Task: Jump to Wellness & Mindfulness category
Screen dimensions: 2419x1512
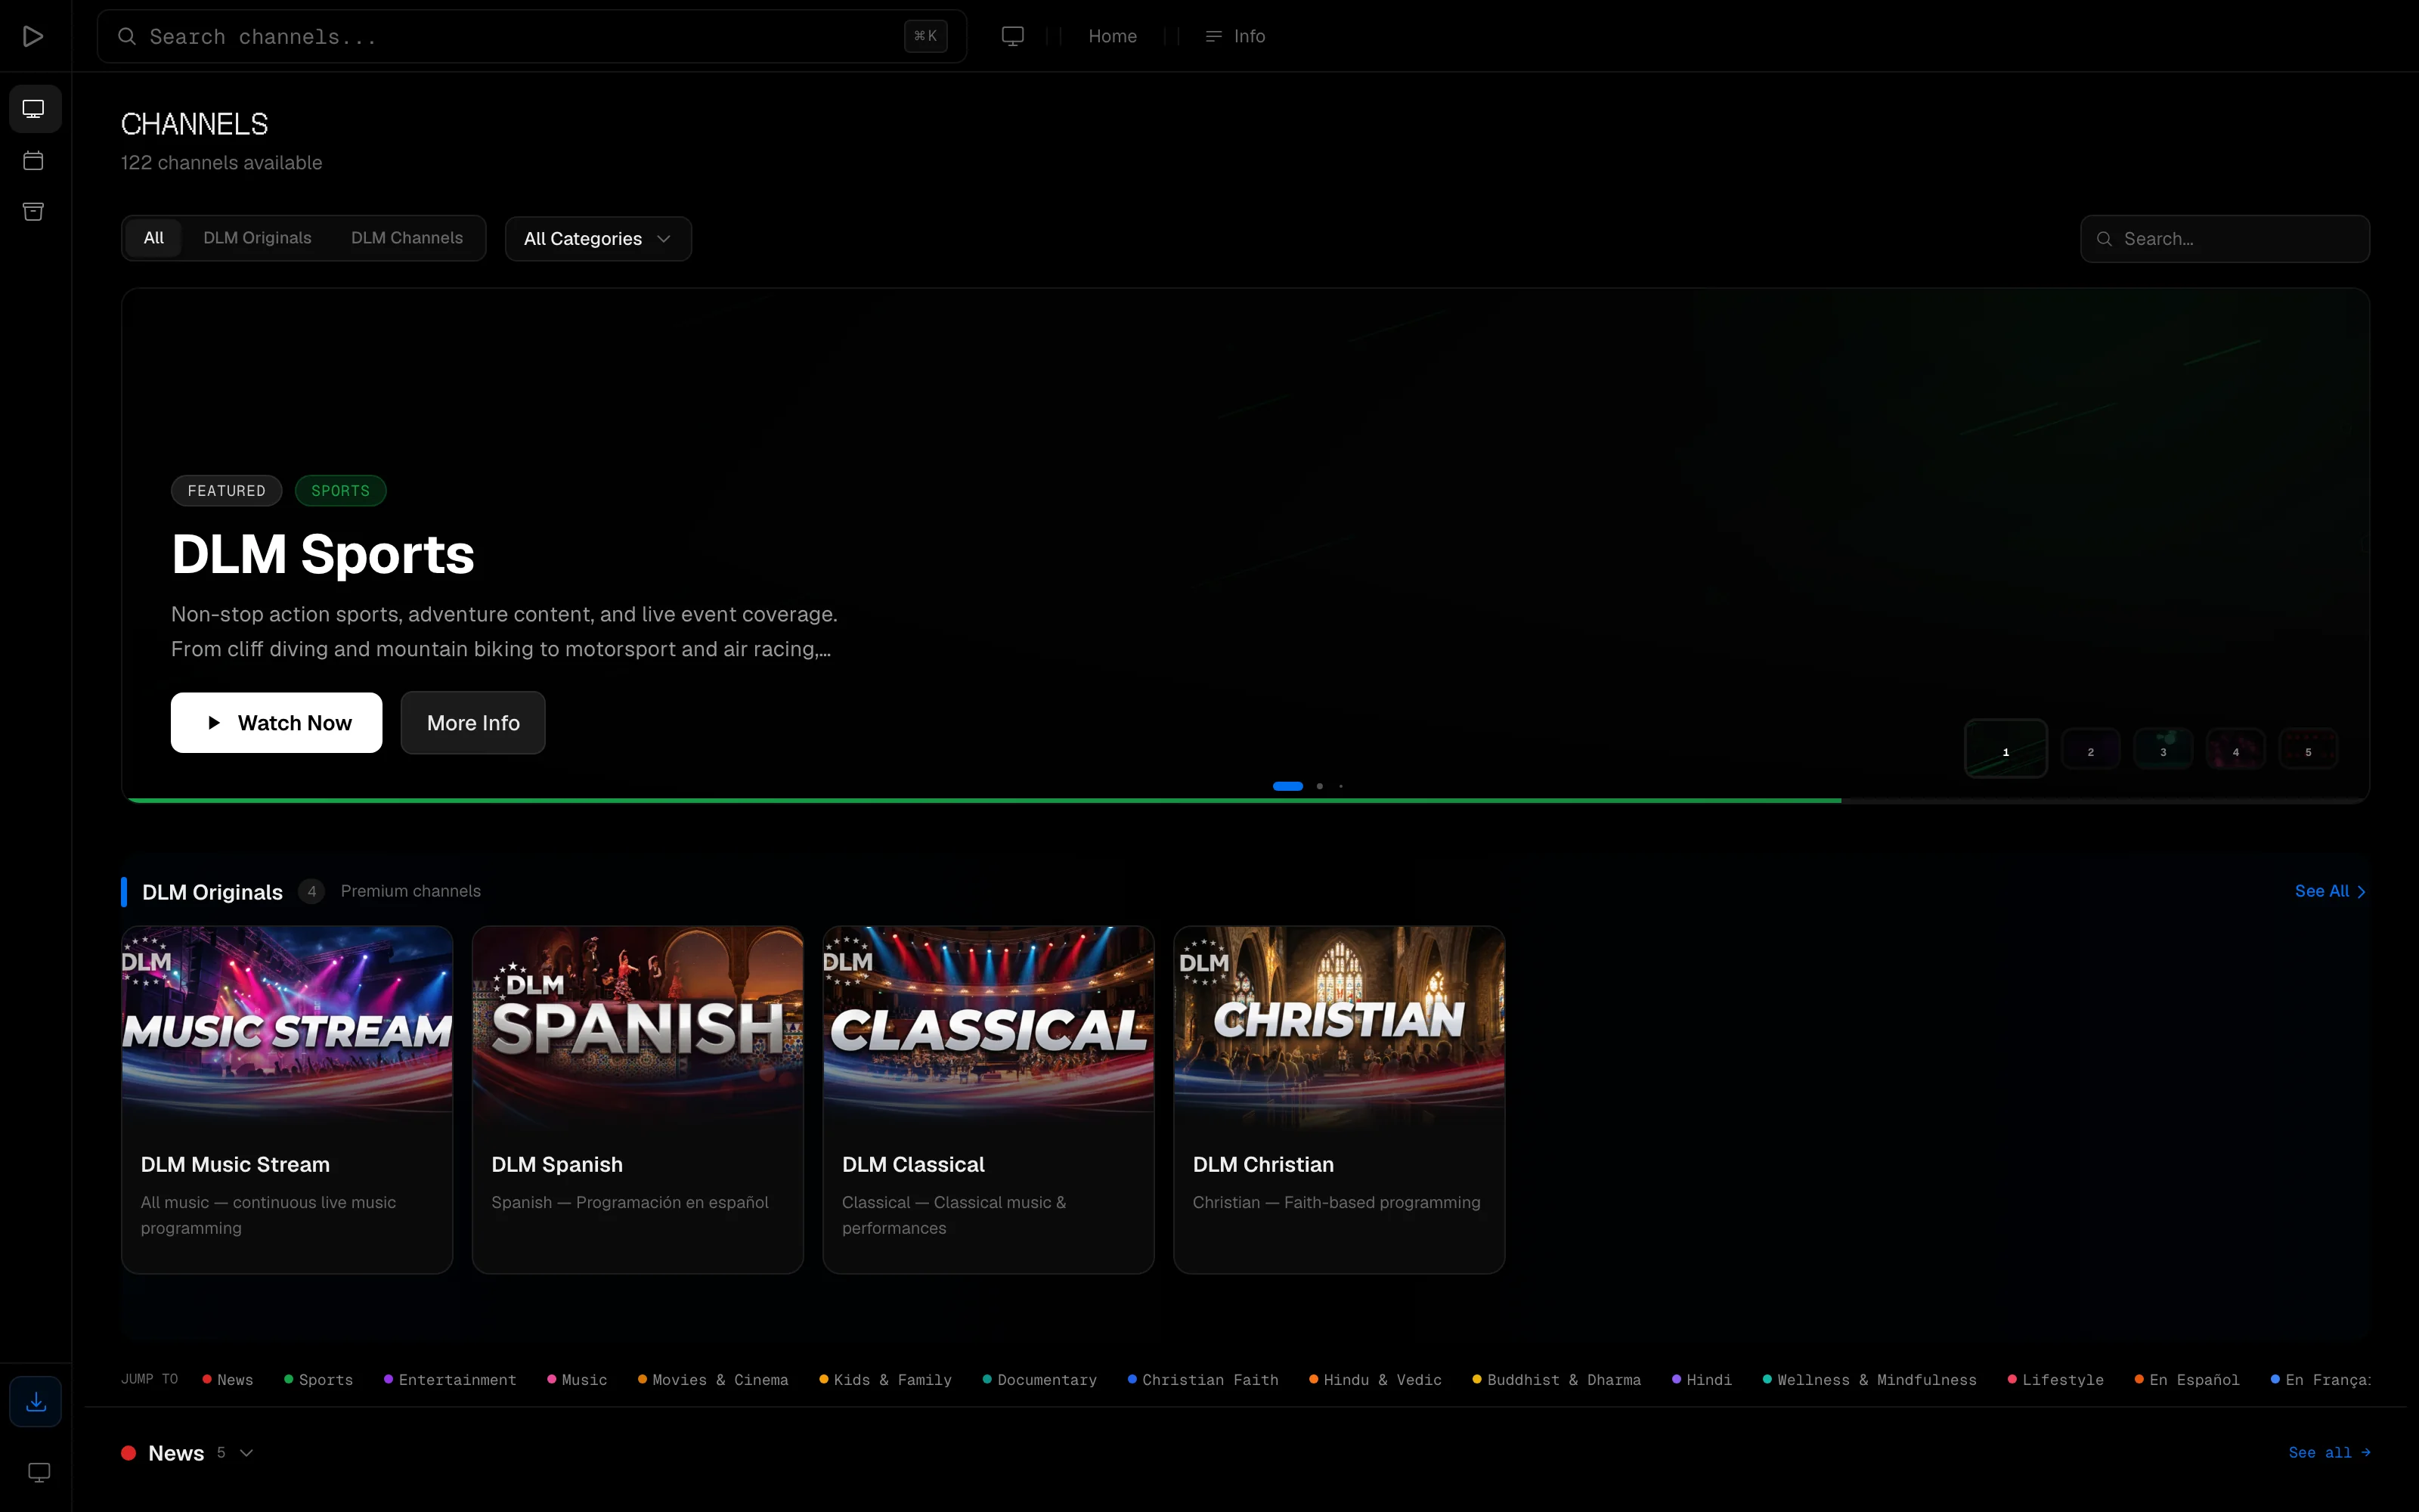Action: pos(1869,1380)
